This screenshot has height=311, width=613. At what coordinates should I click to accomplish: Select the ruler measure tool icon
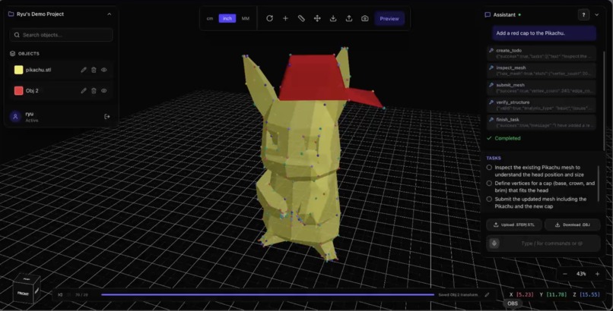pos(301,18)
